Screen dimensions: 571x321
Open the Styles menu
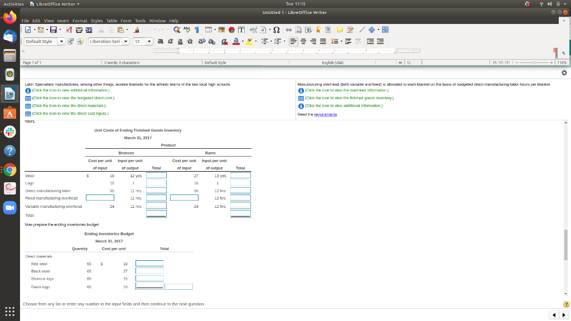[97, 21]
